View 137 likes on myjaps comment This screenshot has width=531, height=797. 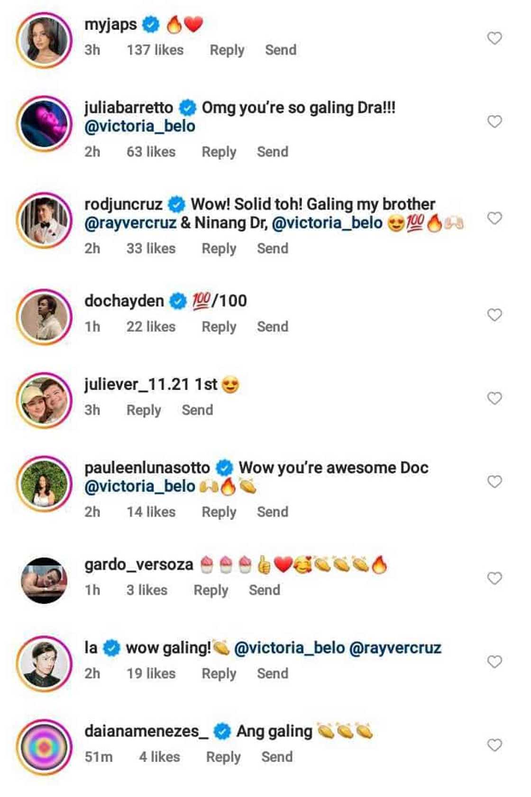point(155,50)
